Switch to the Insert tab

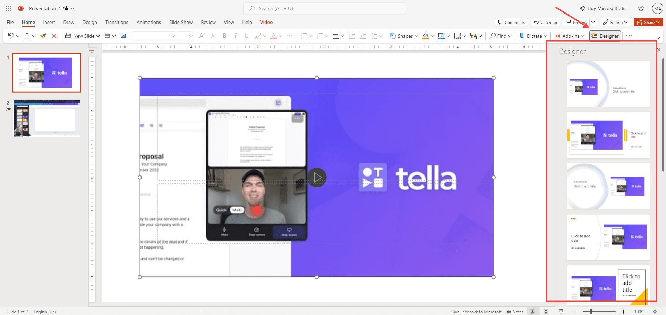click(x=49, y=22)
